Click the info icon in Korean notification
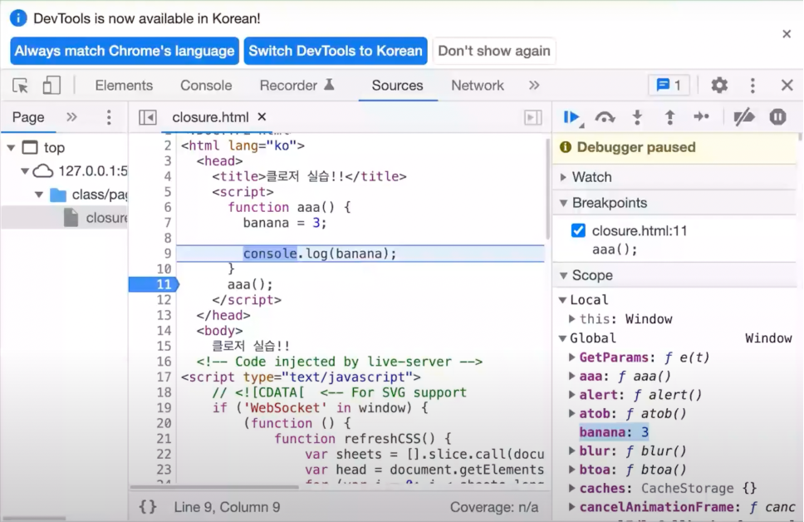Viewport: 804px width, 522px height. tap(18, 18)
